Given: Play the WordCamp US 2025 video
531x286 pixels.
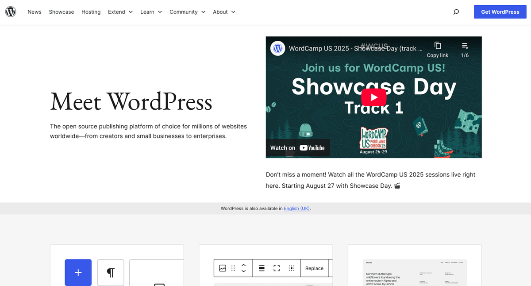Looking at the screenshot, I should [374, 97].
